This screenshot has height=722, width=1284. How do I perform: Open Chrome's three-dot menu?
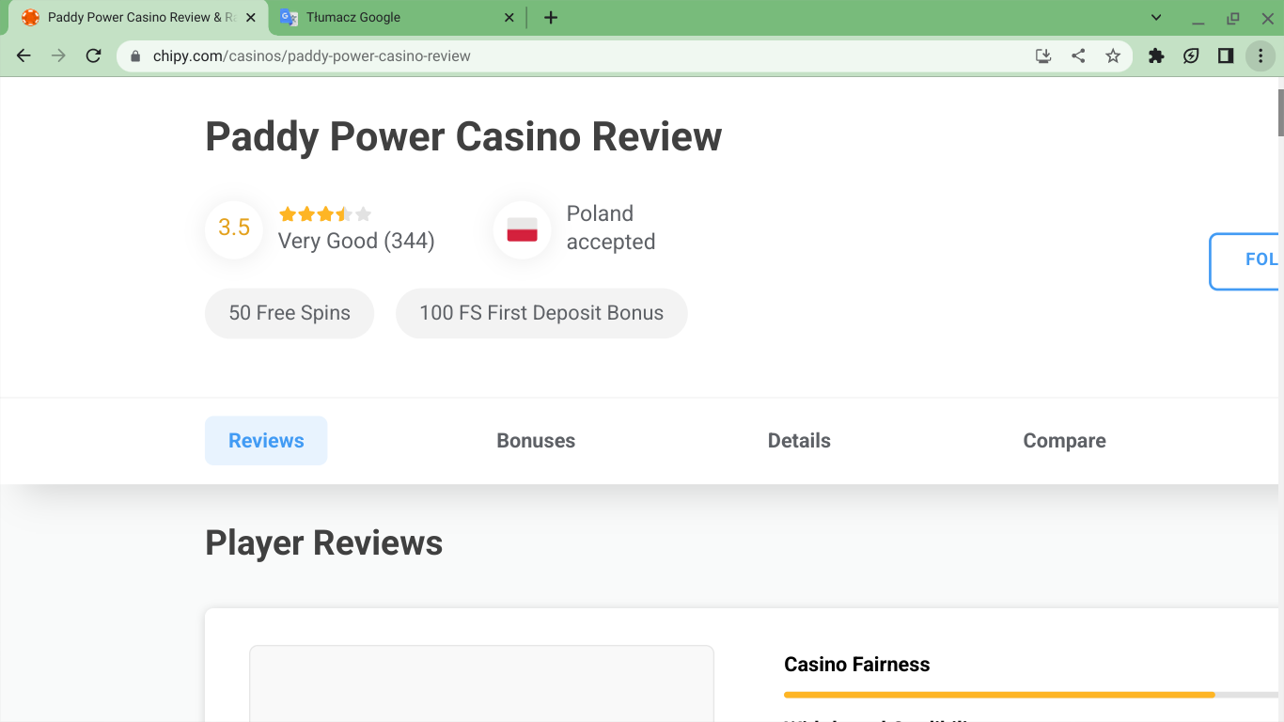coord(1260,56)
